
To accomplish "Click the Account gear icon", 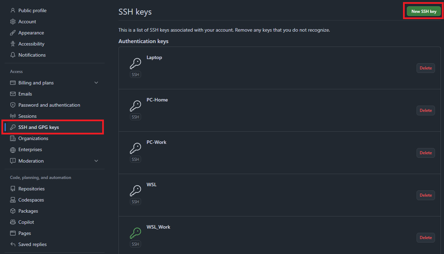I will [13, 22].
